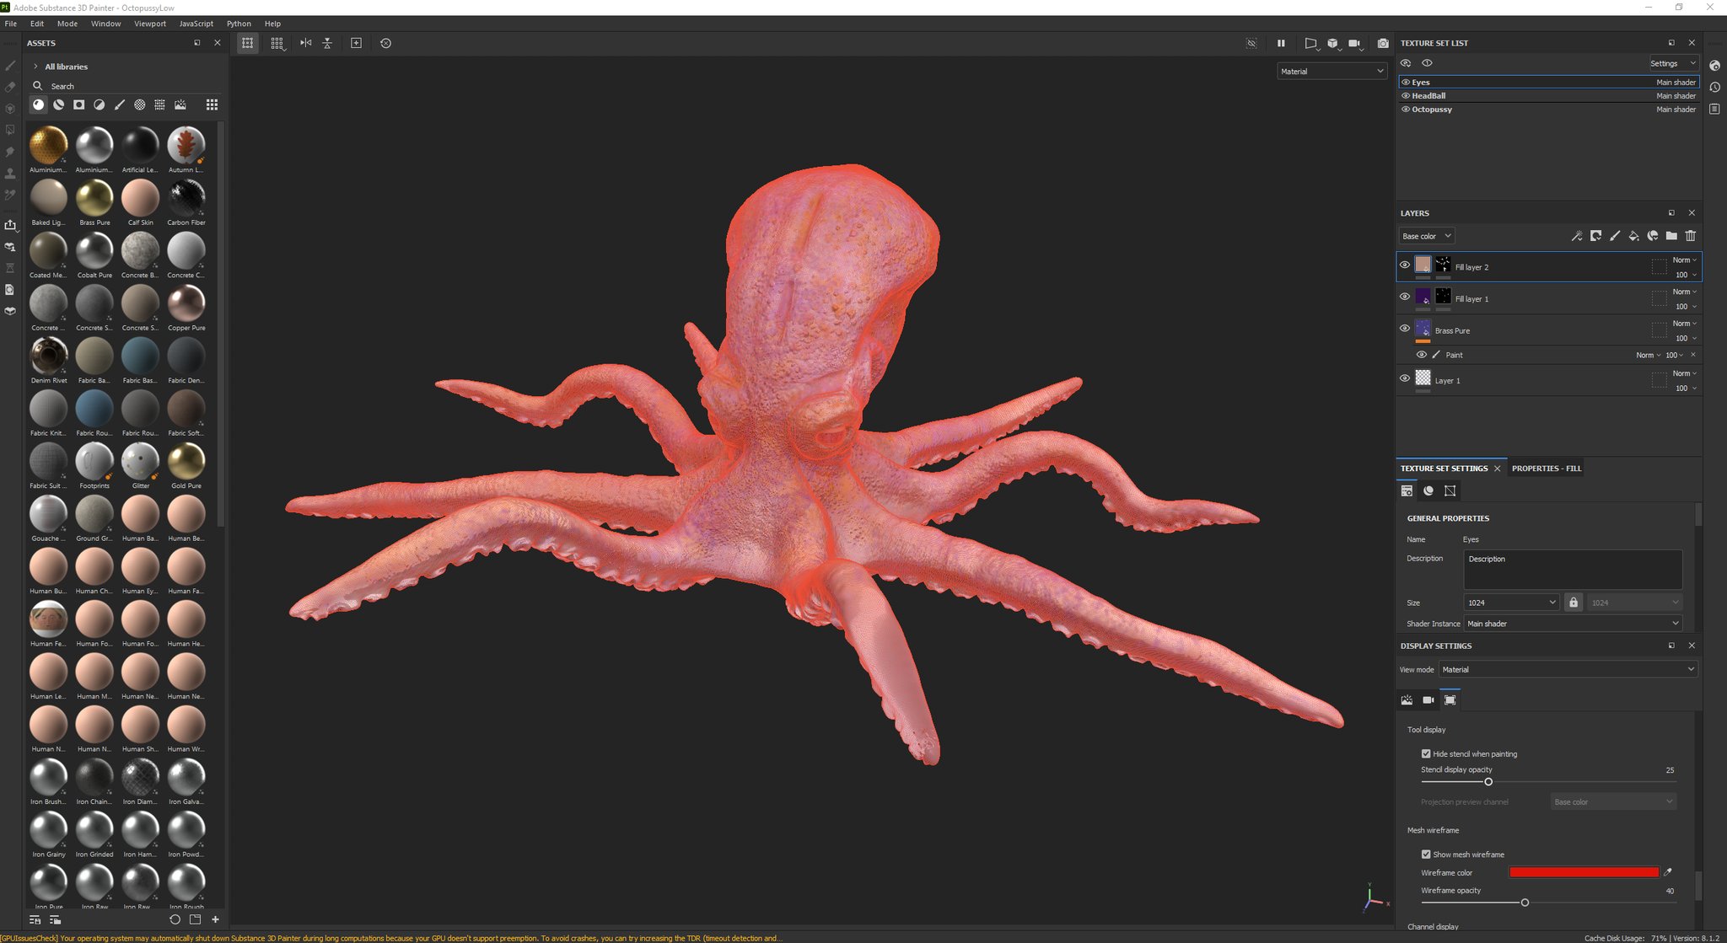
Task: Toggle visibility of Eyes texture set
Action: pyautogui.click(x=1406, y=83)
